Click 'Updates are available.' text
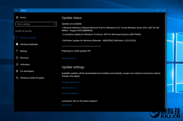This screenshot has height=121, width=183. [72, 24]
